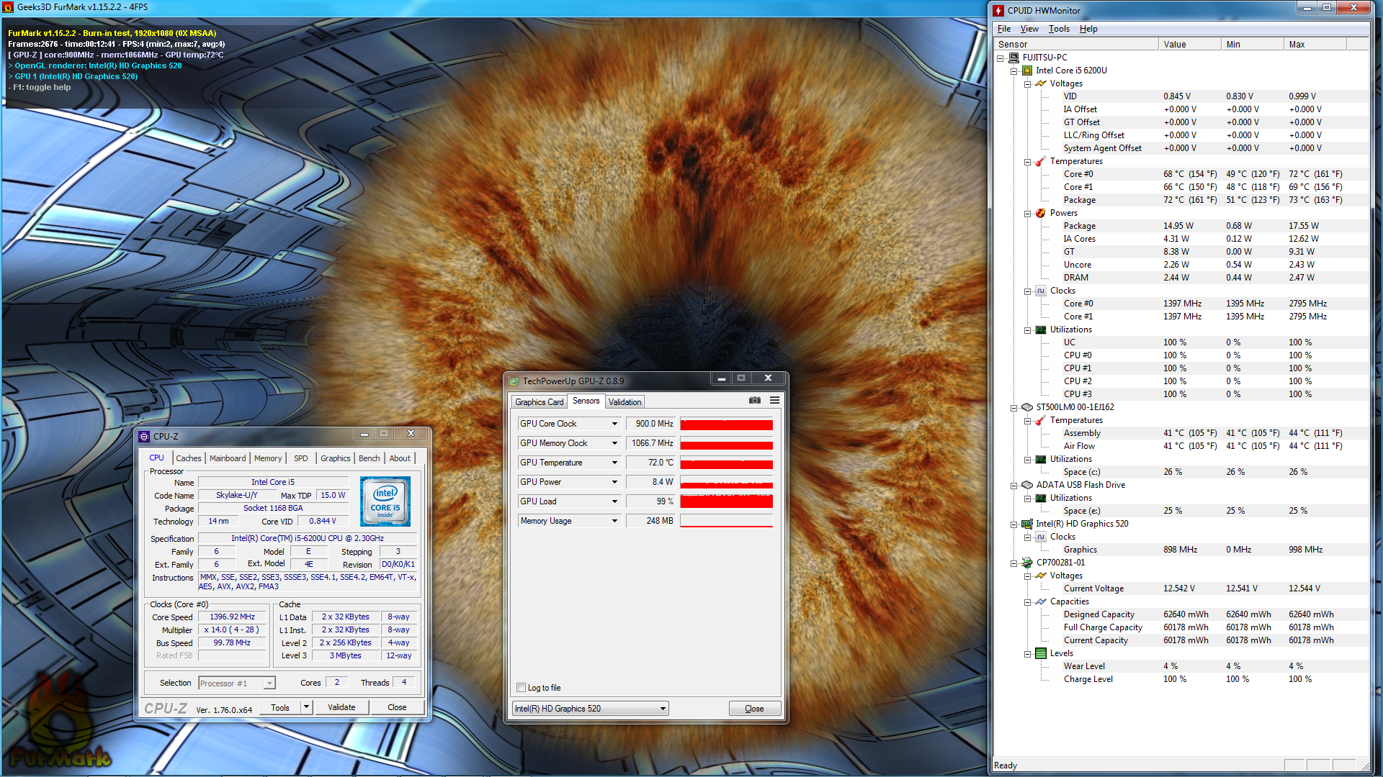Viewport: 1383px width, 777px height.
Task: Open the Memory Usage sensor dropdown
Action: point(614,521)
